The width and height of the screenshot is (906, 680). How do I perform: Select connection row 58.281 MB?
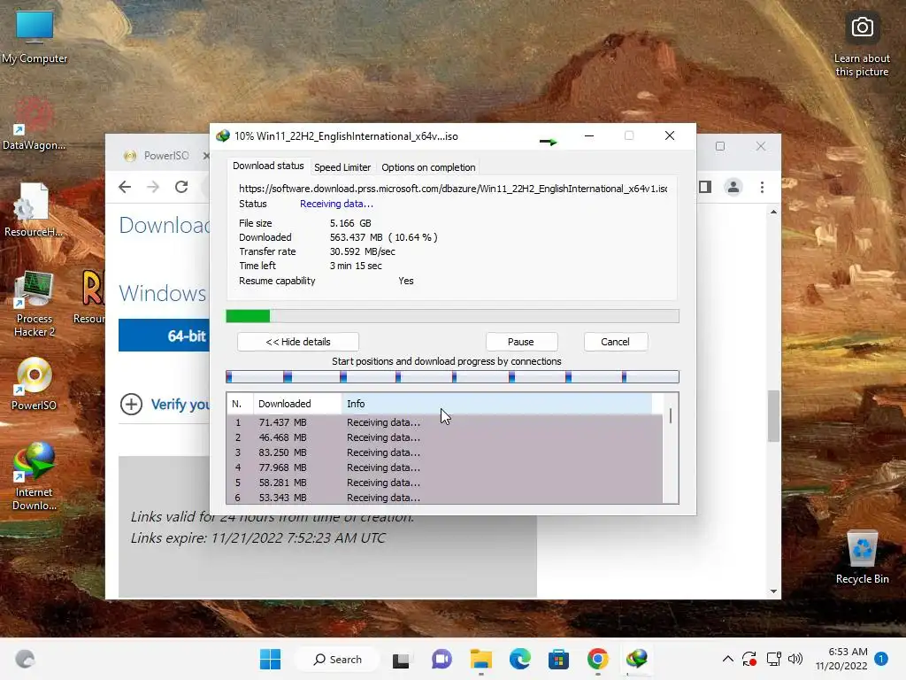pyautogui.click(x=445, y=483)
